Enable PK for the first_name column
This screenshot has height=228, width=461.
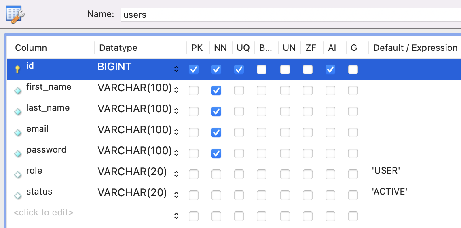click(x=193, y=90)
